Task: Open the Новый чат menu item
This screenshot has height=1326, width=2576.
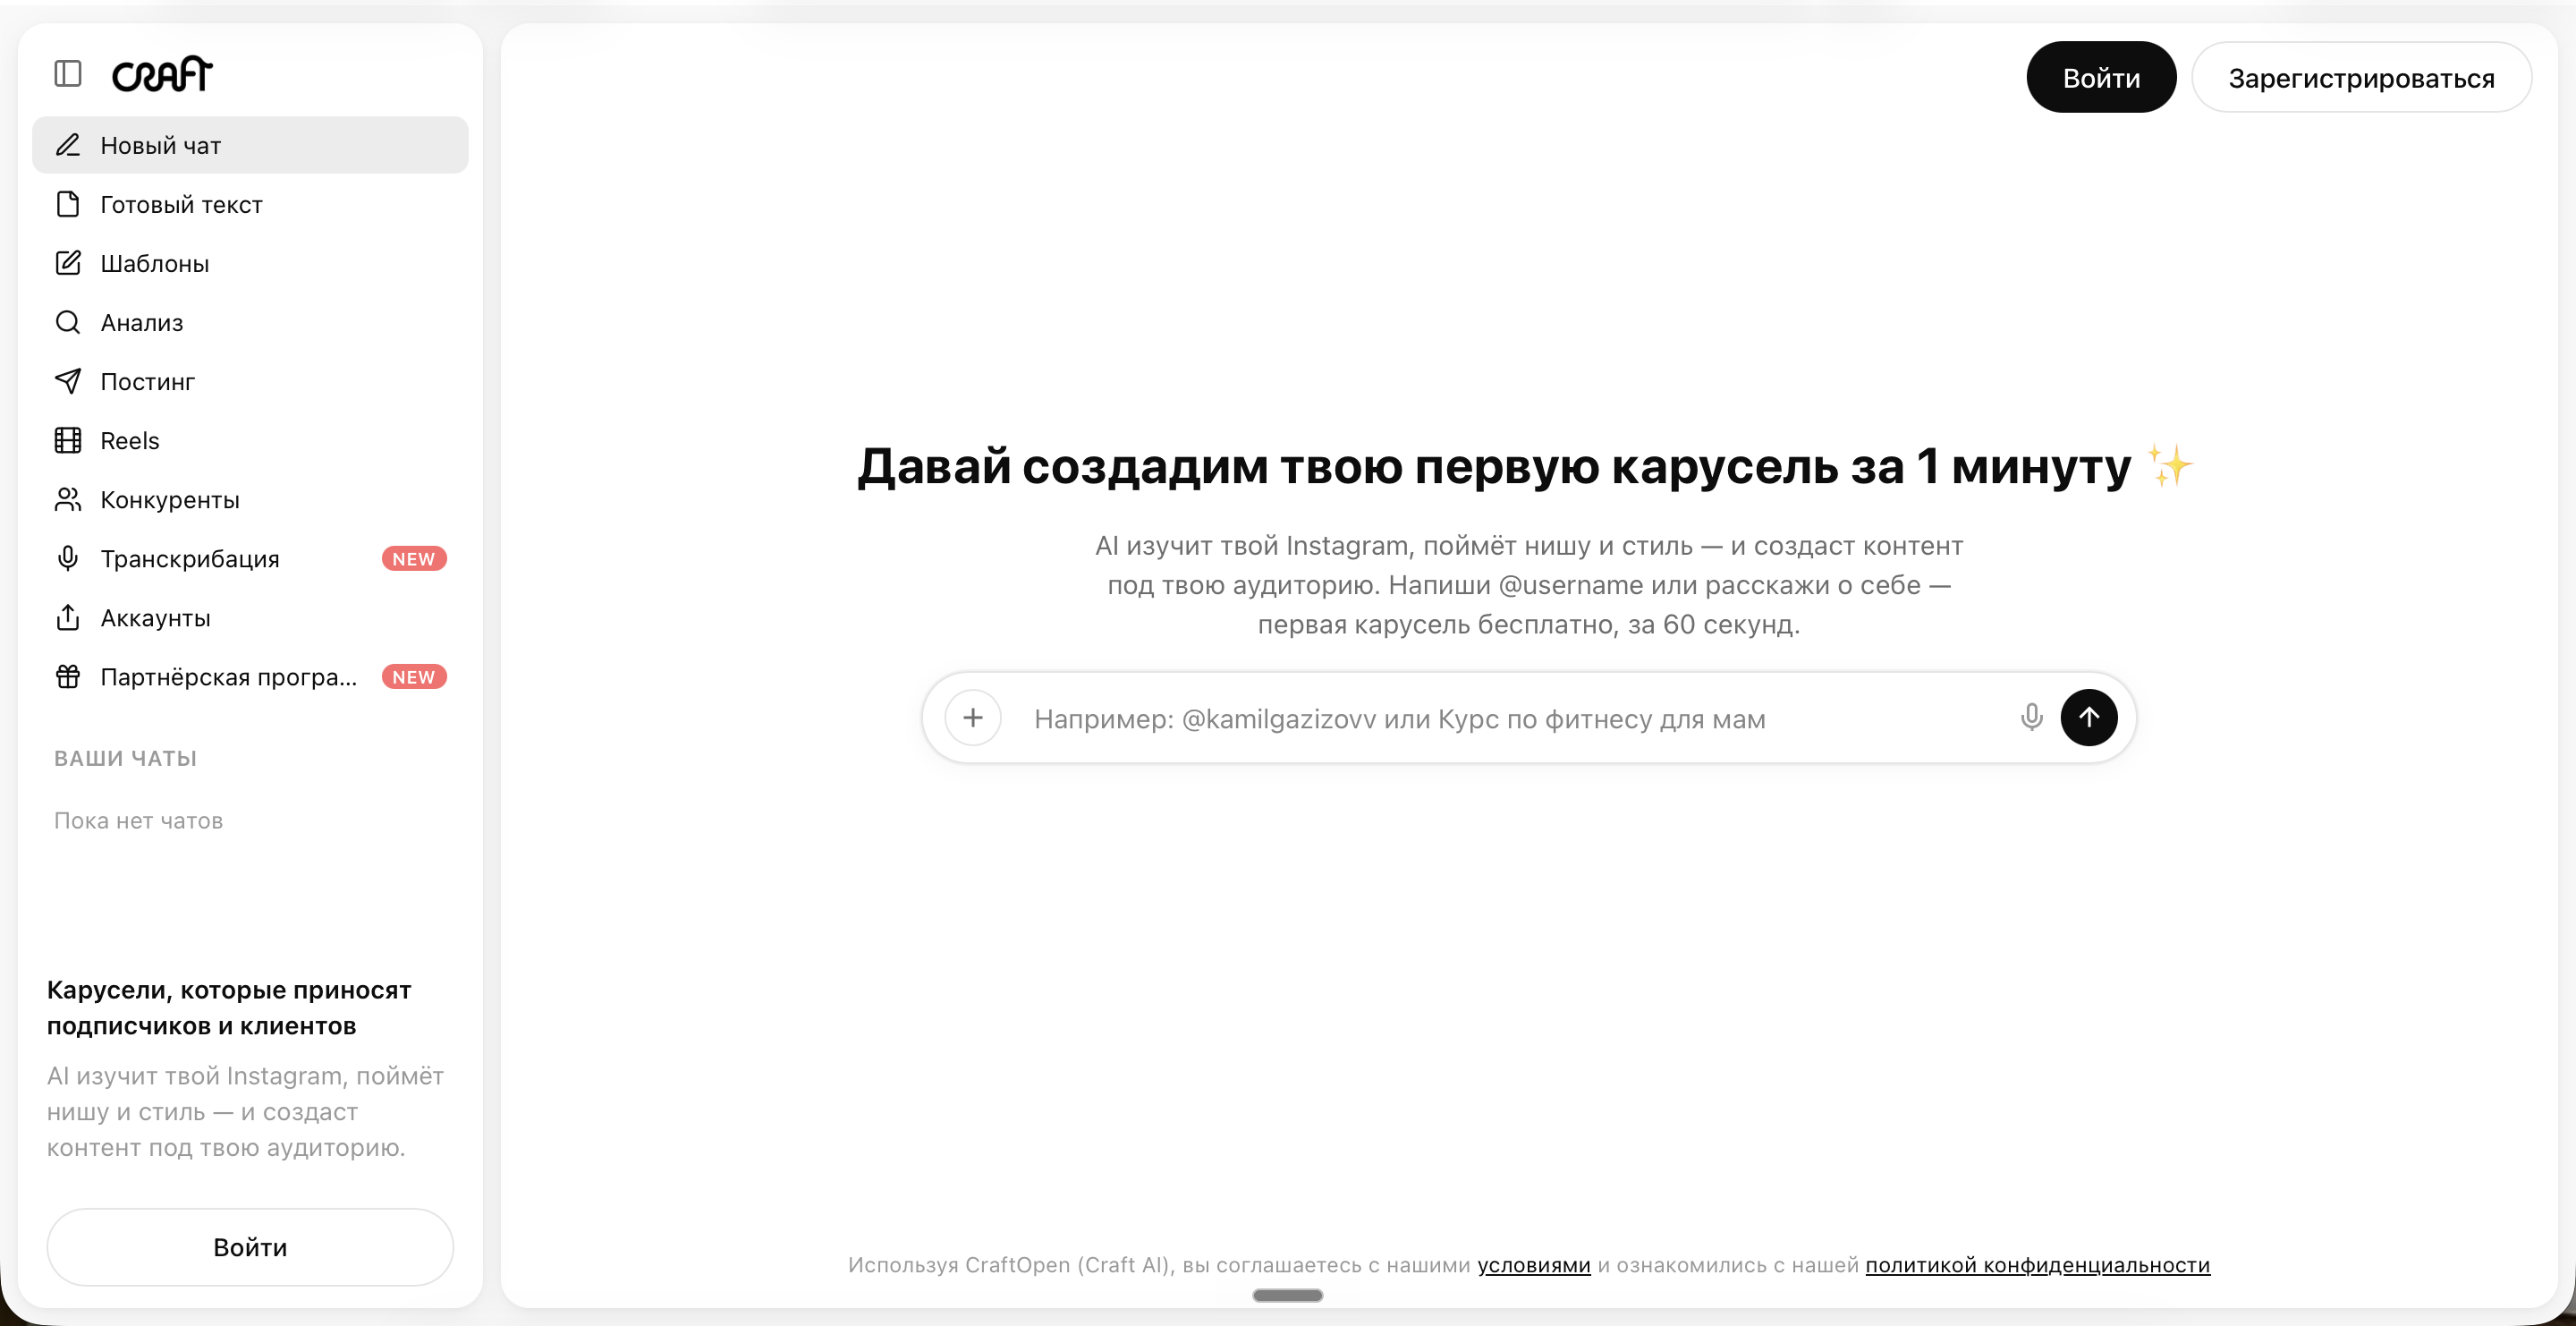Action: (250, 145)
